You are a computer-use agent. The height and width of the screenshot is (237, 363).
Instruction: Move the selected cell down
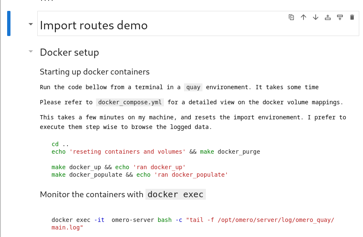316,17
